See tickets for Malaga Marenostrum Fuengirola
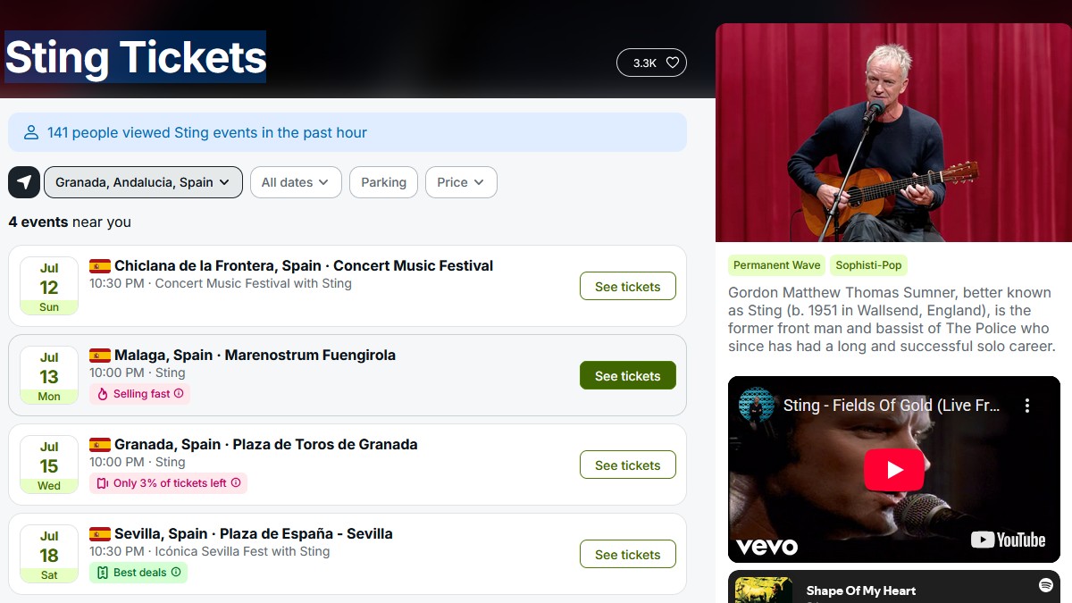Viewport: 1072px width, 603px height. pyautogui.click(x=627, y=376)
